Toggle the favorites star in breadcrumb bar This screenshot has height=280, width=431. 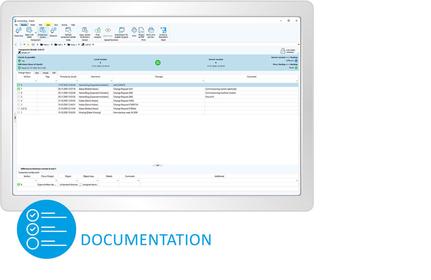(28, 44)
